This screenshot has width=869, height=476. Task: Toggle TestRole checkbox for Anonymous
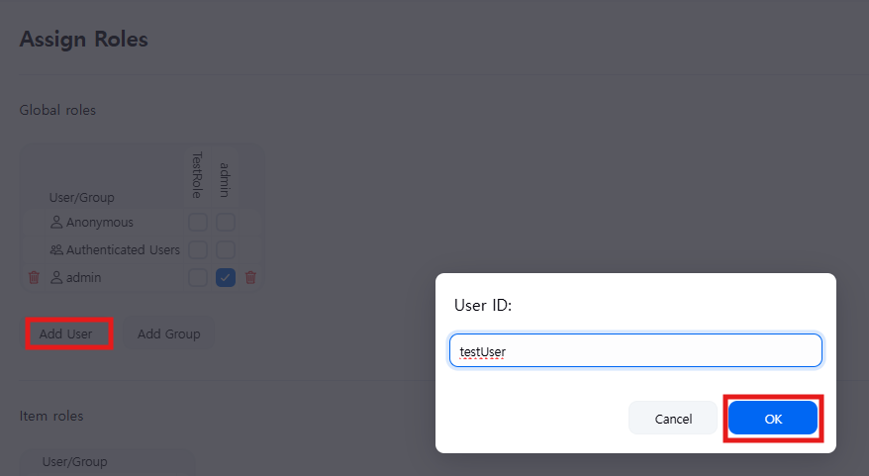pyautogui.click(x=198, y=223)
